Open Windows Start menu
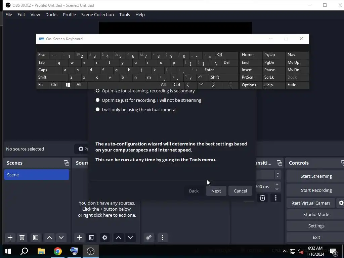Screen dimensions: 344x258 point(8,251)
